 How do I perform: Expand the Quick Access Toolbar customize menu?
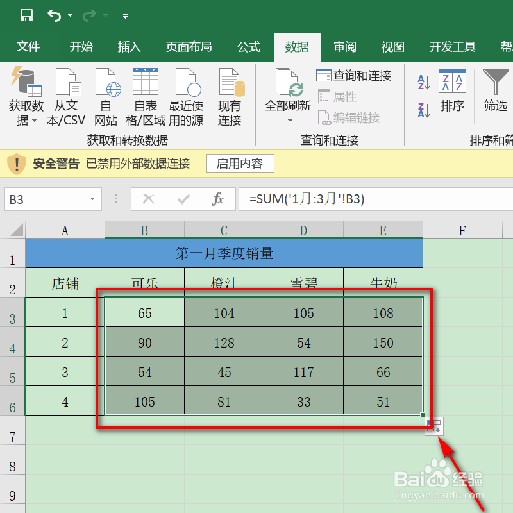tap(124, 15)
